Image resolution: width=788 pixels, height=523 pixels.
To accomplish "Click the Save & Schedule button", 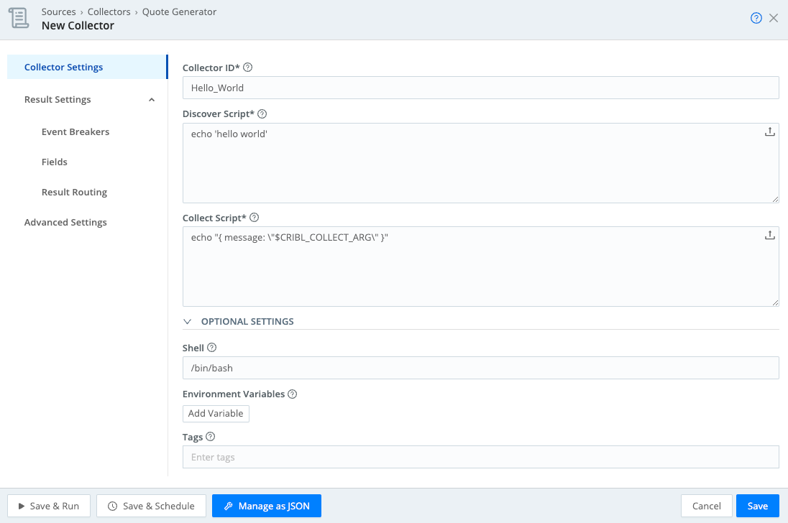I will click(x=151, y=506).
